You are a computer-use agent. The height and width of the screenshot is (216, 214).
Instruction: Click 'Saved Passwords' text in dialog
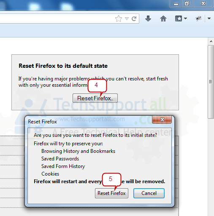[x=60, y=159]
